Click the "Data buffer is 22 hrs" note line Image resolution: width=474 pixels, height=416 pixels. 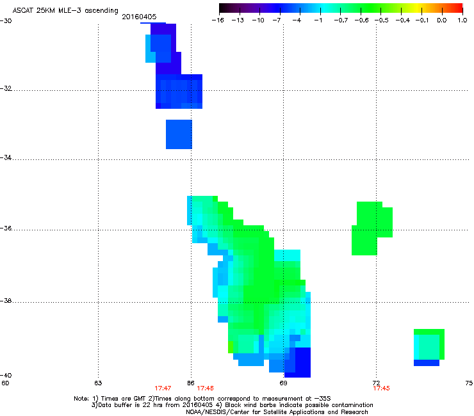coord(232,405)
